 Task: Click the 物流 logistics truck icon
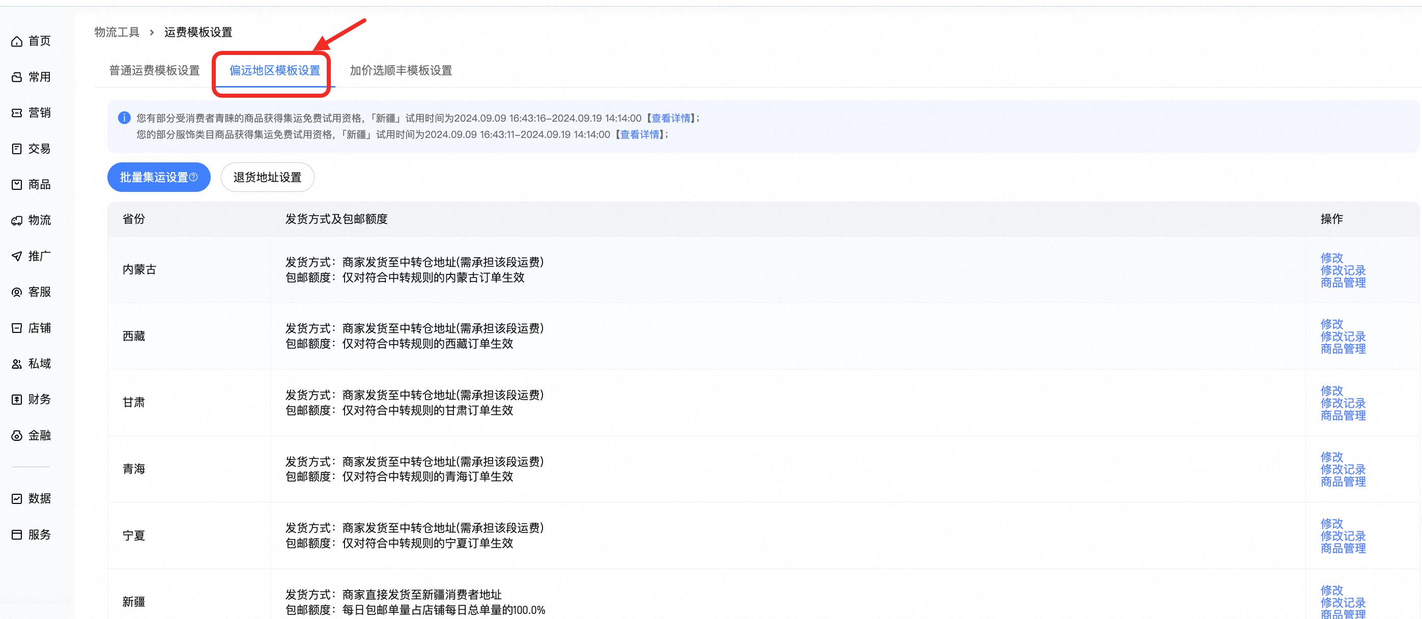point(17,220)
